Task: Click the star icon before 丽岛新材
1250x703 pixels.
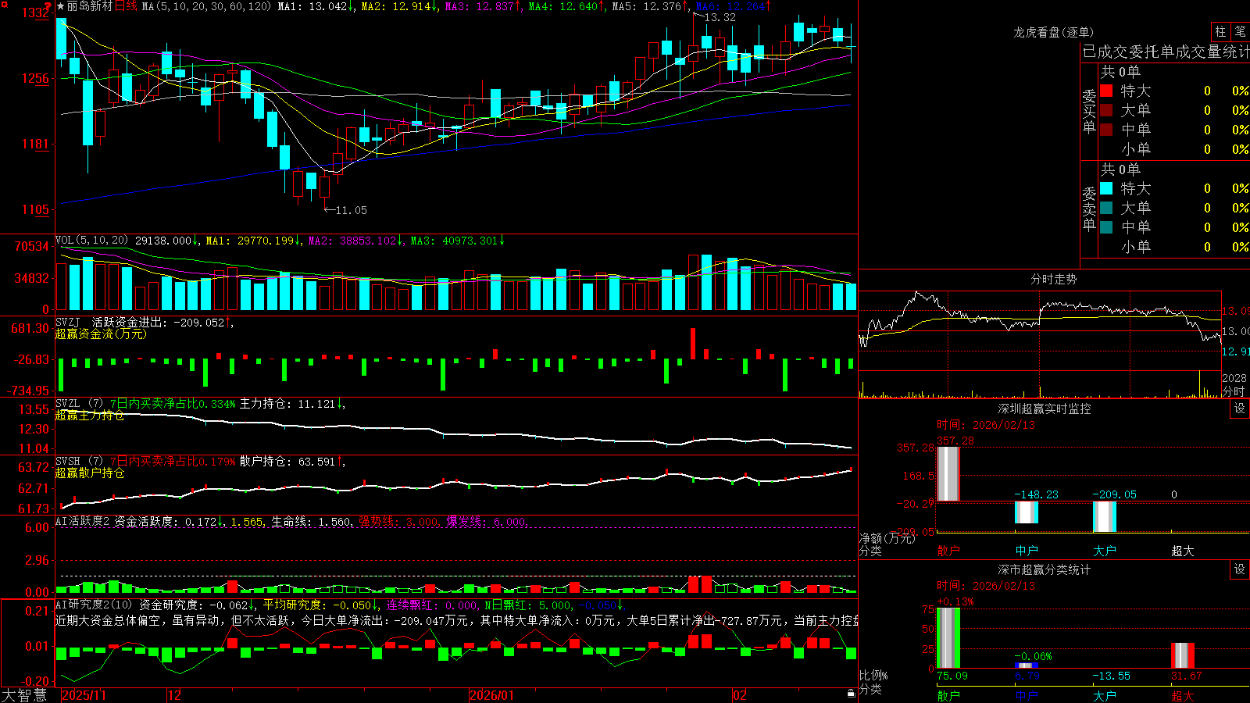Action: [x=60, y=6]
